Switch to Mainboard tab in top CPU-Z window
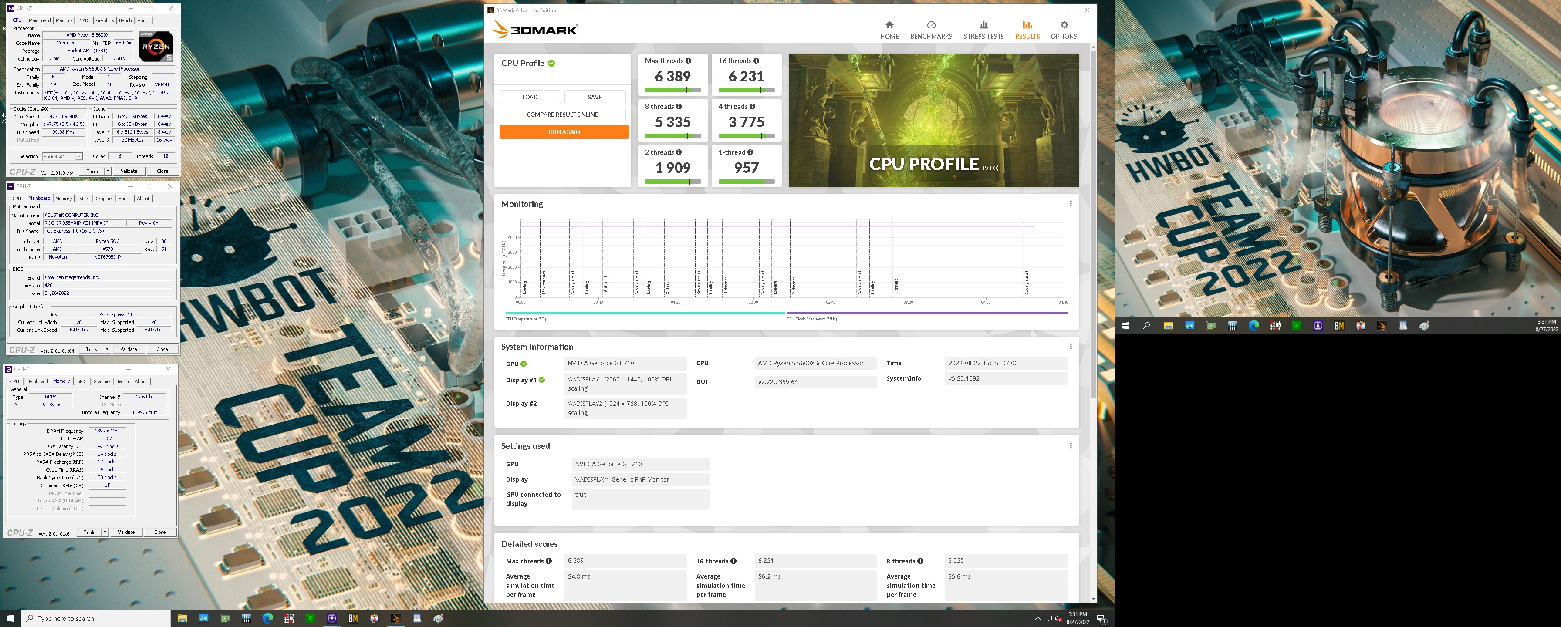 point(40,20)
